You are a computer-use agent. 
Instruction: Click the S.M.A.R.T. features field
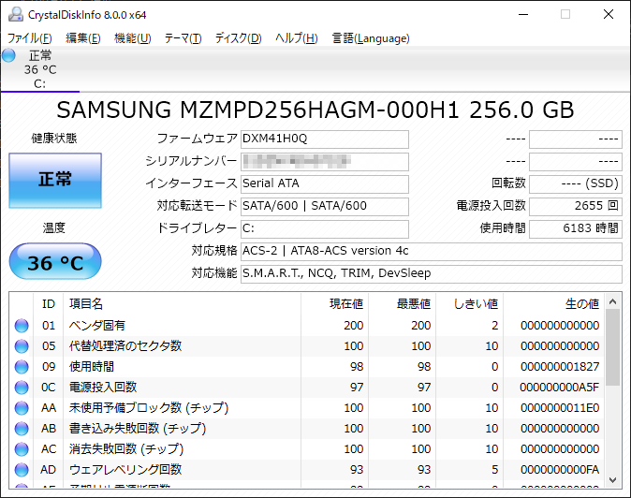pos(432,273)
